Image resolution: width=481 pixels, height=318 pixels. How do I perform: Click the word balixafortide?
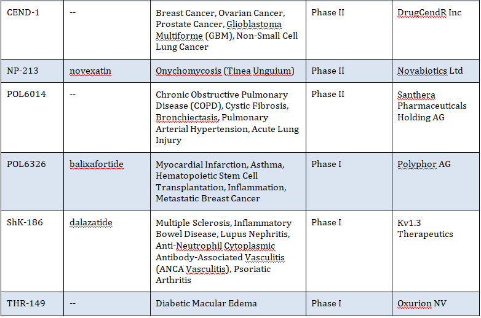pyautogui.click(x=97, y=165)
